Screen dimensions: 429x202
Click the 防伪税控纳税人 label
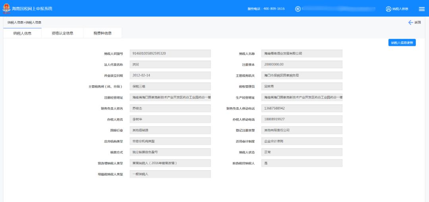pos(244,164)
